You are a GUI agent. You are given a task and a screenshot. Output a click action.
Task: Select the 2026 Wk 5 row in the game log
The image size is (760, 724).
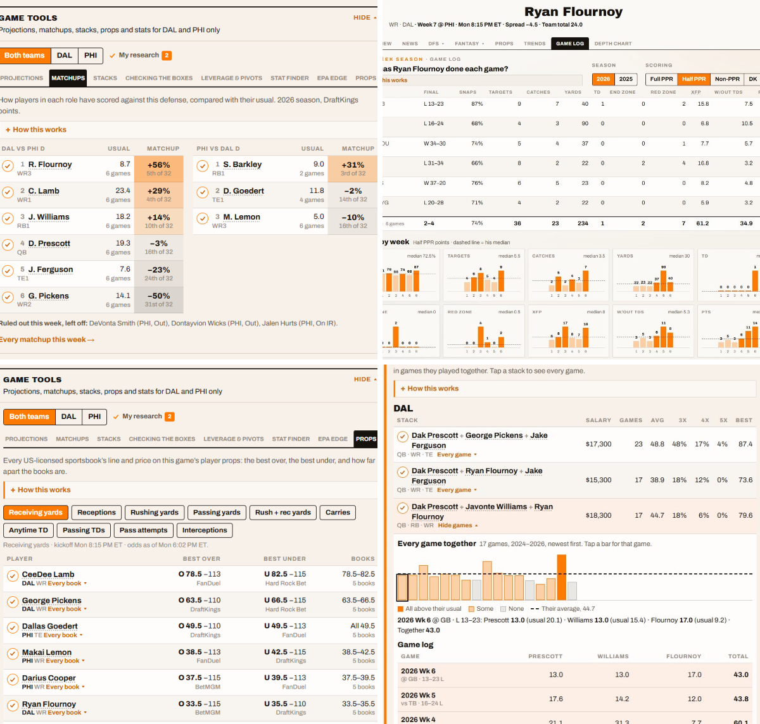576,699
